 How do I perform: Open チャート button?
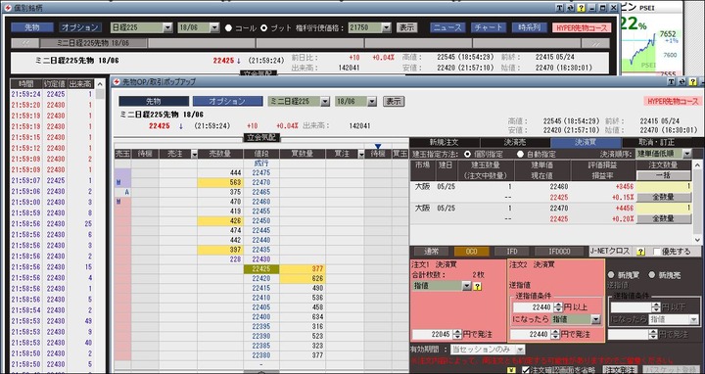tap(489, 27)
